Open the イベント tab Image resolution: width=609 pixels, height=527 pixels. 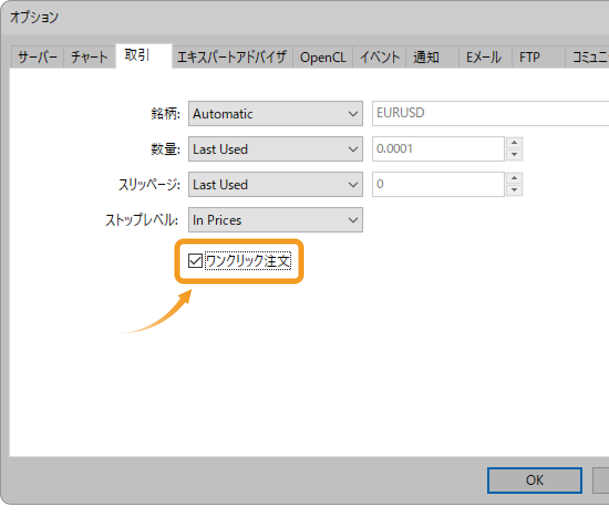[379, 57]
